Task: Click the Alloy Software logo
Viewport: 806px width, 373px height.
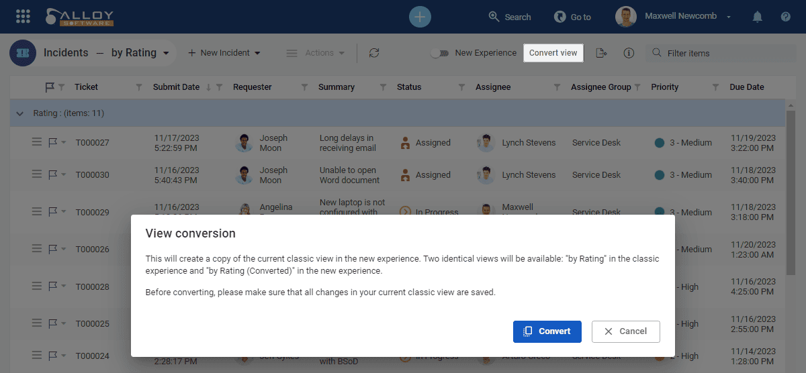Action: tap(79, 17)
